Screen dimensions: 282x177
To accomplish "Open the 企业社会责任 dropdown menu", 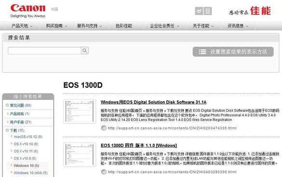I will tap(164, 26).
